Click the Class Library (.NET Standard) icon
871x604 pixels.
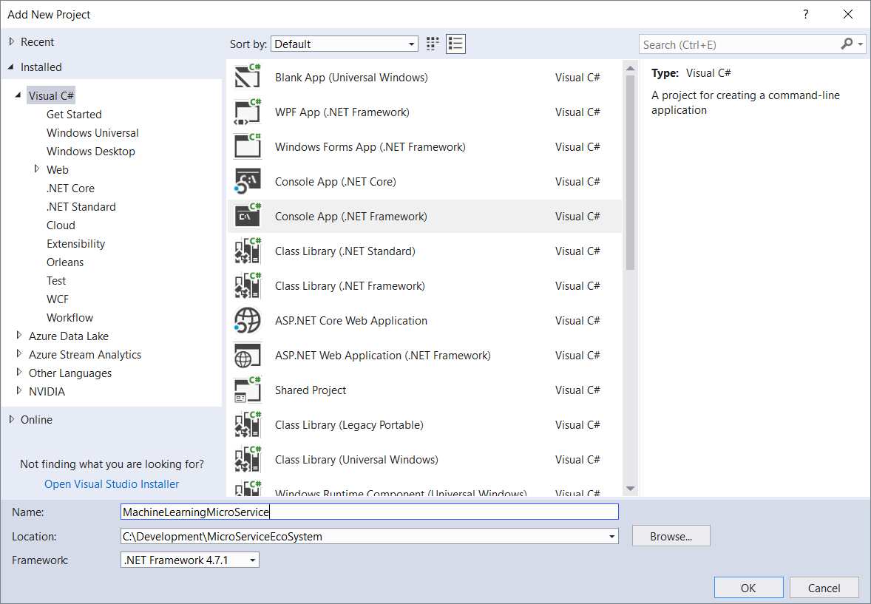pos(247,251)
